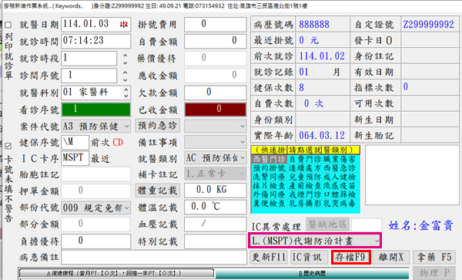The width and height of the screenshot is (462, 280).
Task: Select 自費門診 quick registration cell
Action: pyautogui.click(x=304, y=160)
